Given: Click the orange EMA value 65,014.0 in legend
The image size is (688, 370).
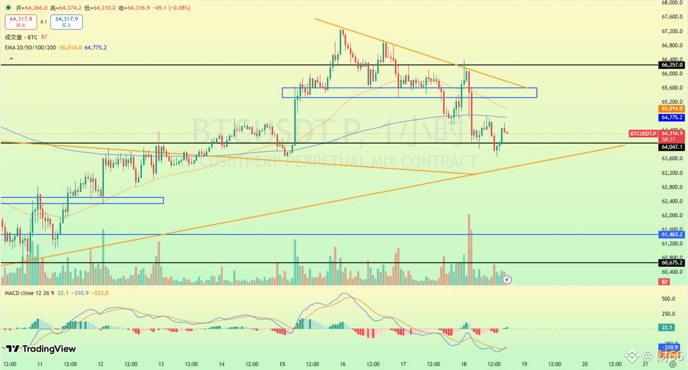Looking at the screenshot, I should 70,47.
